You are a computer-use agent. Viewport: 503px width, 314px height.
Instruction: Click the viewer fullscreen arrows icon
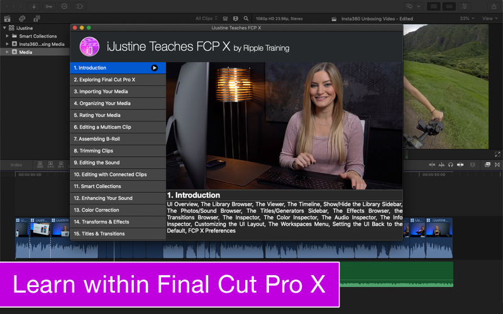tap(497, 154)
